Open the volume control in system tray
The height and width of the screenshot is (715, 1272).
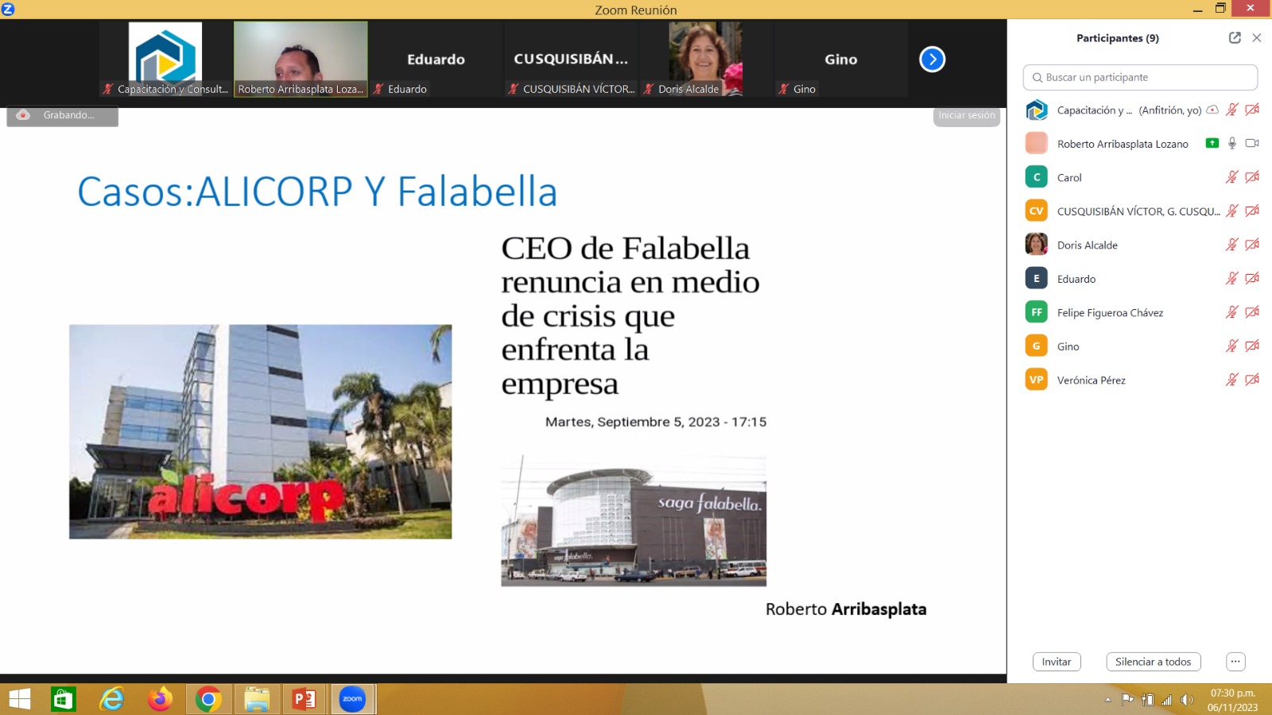pos(1188,700)
